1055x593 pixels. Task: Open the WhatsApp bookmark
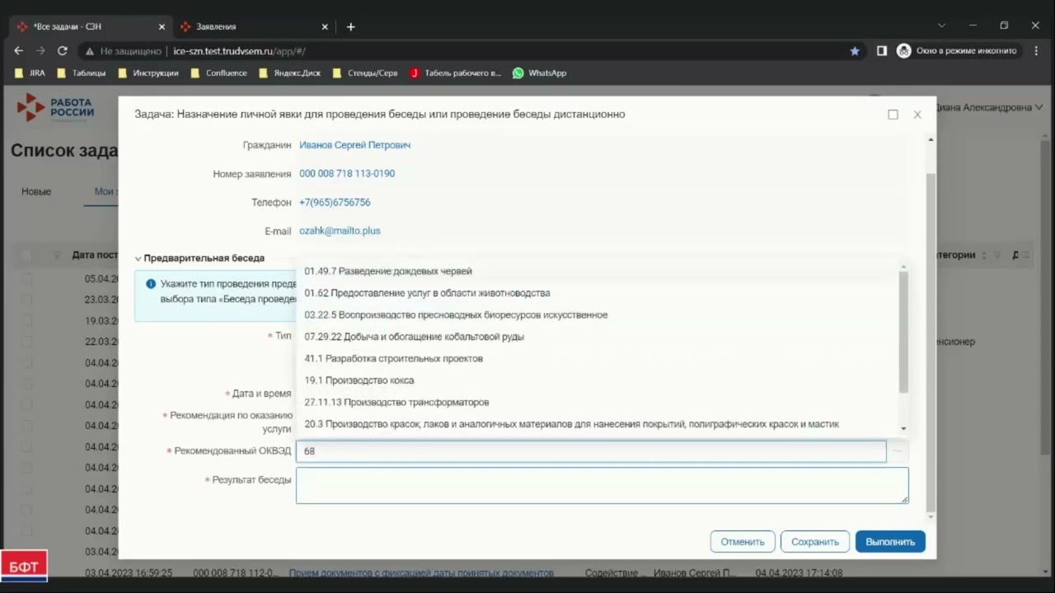539,72
